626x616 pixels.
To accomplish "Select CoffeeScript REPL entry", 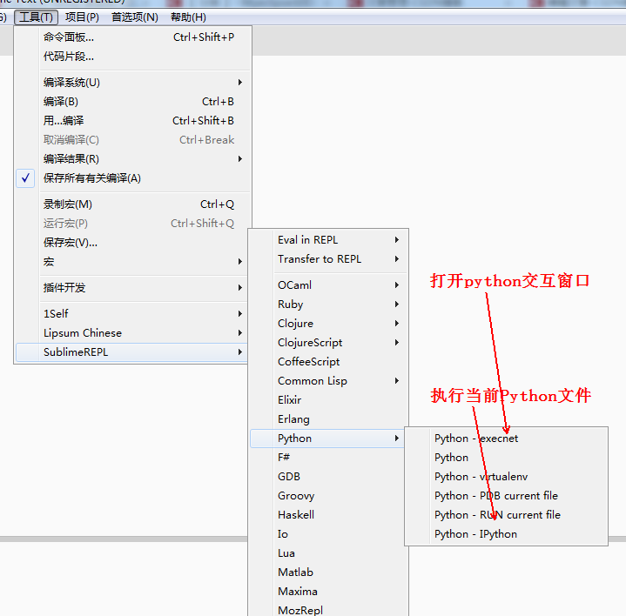I will [x=328, y=361].
